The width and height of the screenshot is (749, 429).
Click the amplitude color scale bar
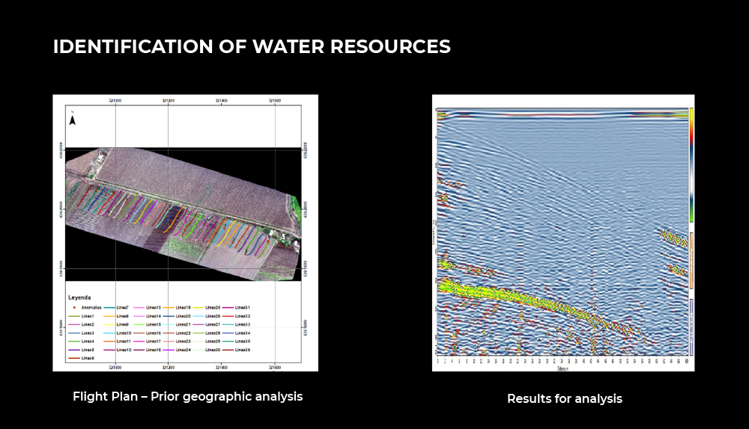(x=691, y=164)
